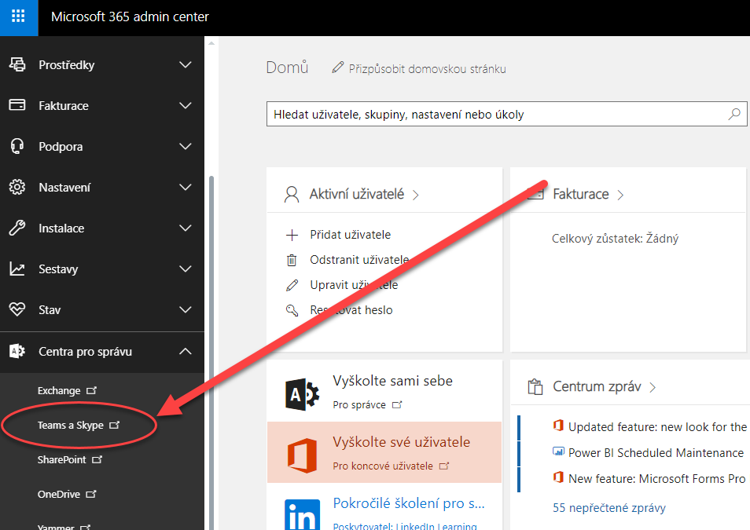Click the Centrum zpráv clipboard icon

[x=535, y=386]
